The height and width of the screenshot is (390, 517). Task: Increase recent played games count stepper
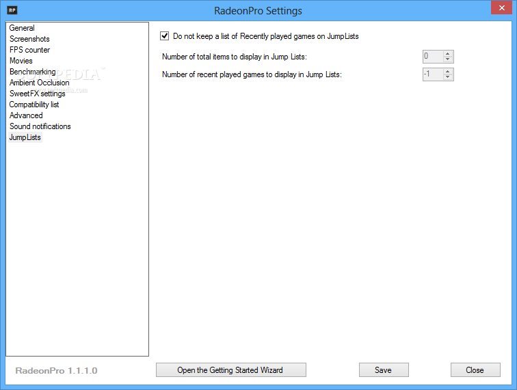point(447,72)
